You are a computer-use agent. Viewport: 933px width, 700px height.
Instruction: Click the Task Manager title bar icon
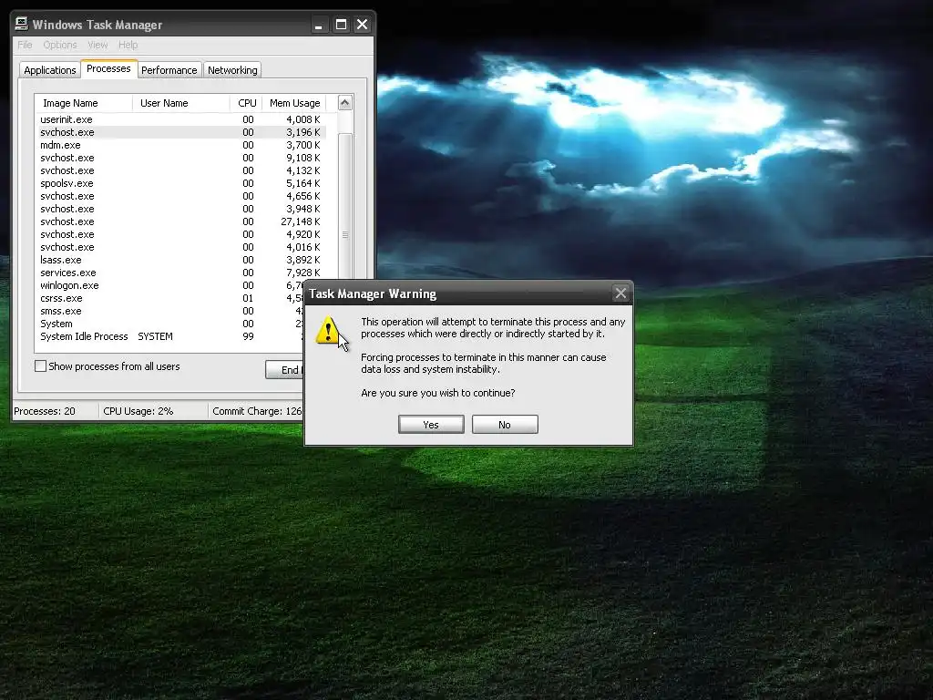coord(22,24)
